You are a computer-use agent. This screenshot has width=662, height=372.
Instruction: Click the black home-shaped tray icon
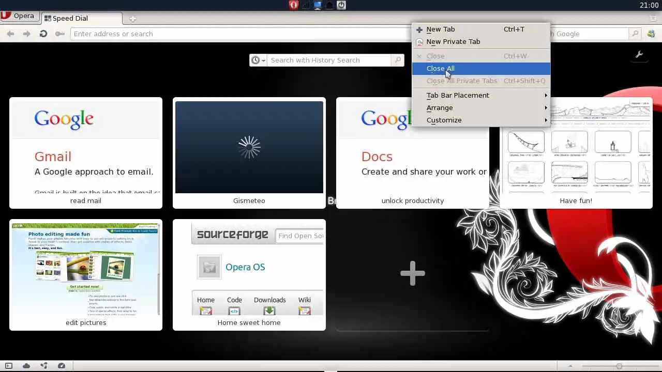pos(329,5)
